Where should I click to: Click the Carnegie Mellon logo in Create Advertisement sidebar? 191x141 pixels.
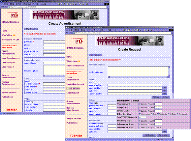click(x=12, y=15)
